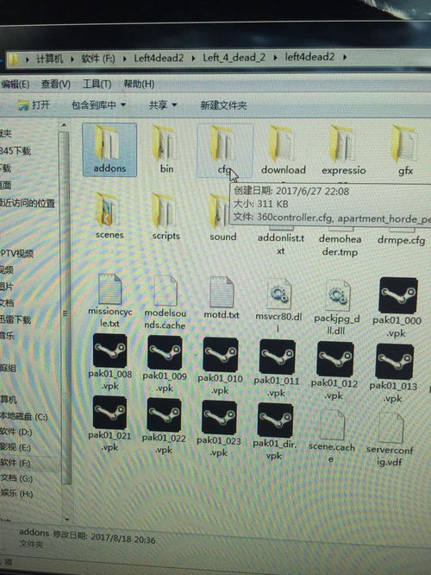Expand arrow after final left4dead2 breadcrumb
The width and height of the screenshot is (431, 575).
tap(345, 57)
